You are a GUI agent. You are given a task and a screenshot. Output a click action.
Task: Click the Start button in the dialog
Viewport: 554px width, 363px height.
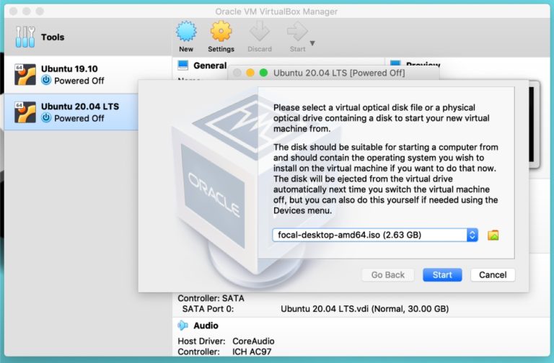tap(442, 275)
